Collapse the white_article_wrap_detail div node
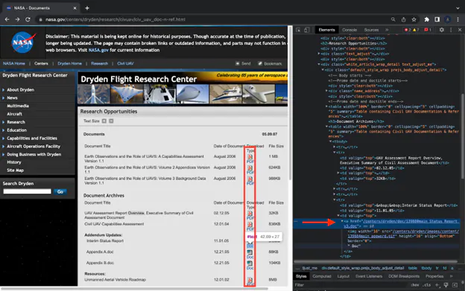Image resolution: width=465 pixels, height=291 pixels. pos(319,64)
